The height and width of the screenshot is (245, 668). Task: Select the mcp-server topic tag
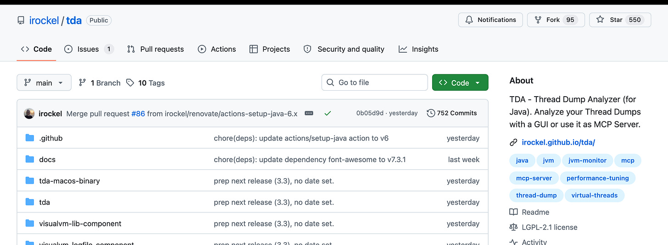[x=534, y=178]
